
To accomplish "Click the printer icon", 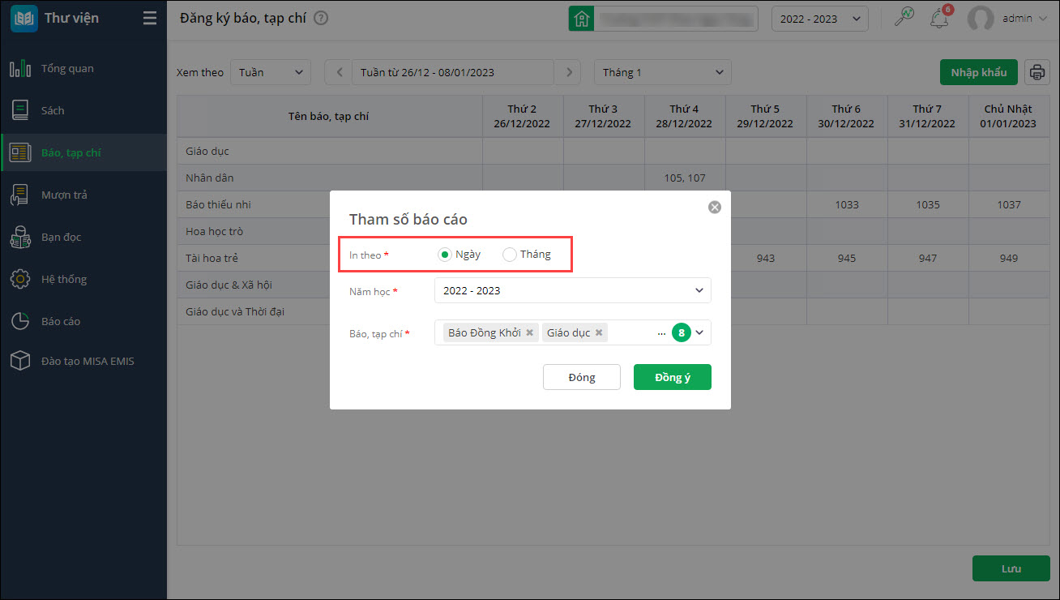I will pos(1036,72).
